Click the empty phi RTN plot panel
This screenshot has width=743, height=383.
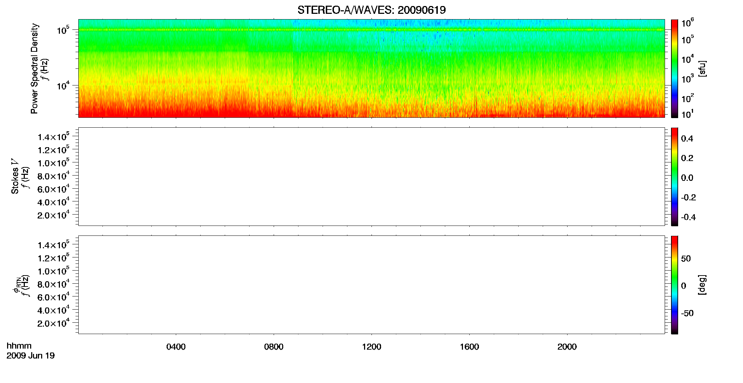371,285
